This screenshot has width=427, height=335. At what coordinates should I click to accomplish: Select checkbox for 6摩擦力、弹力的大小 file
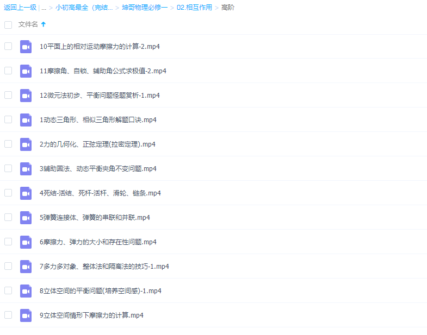8,242
